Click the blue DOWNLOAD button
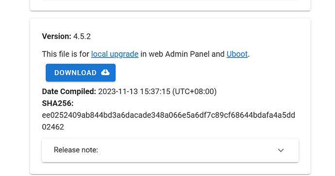Image resolution: width=335 pixels, height=176 pixels. pyautogui.click(x=81, y=73)
